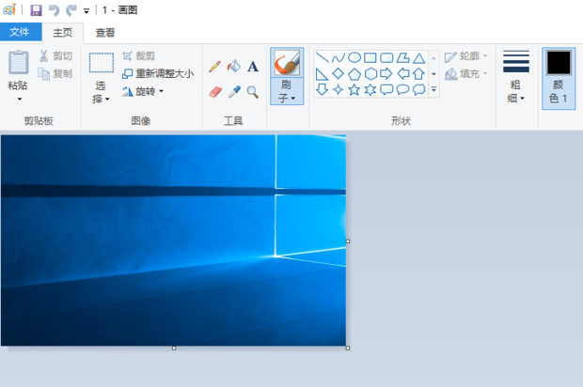Choose the straight Line shape
The image size is (583, 387).
322,57
